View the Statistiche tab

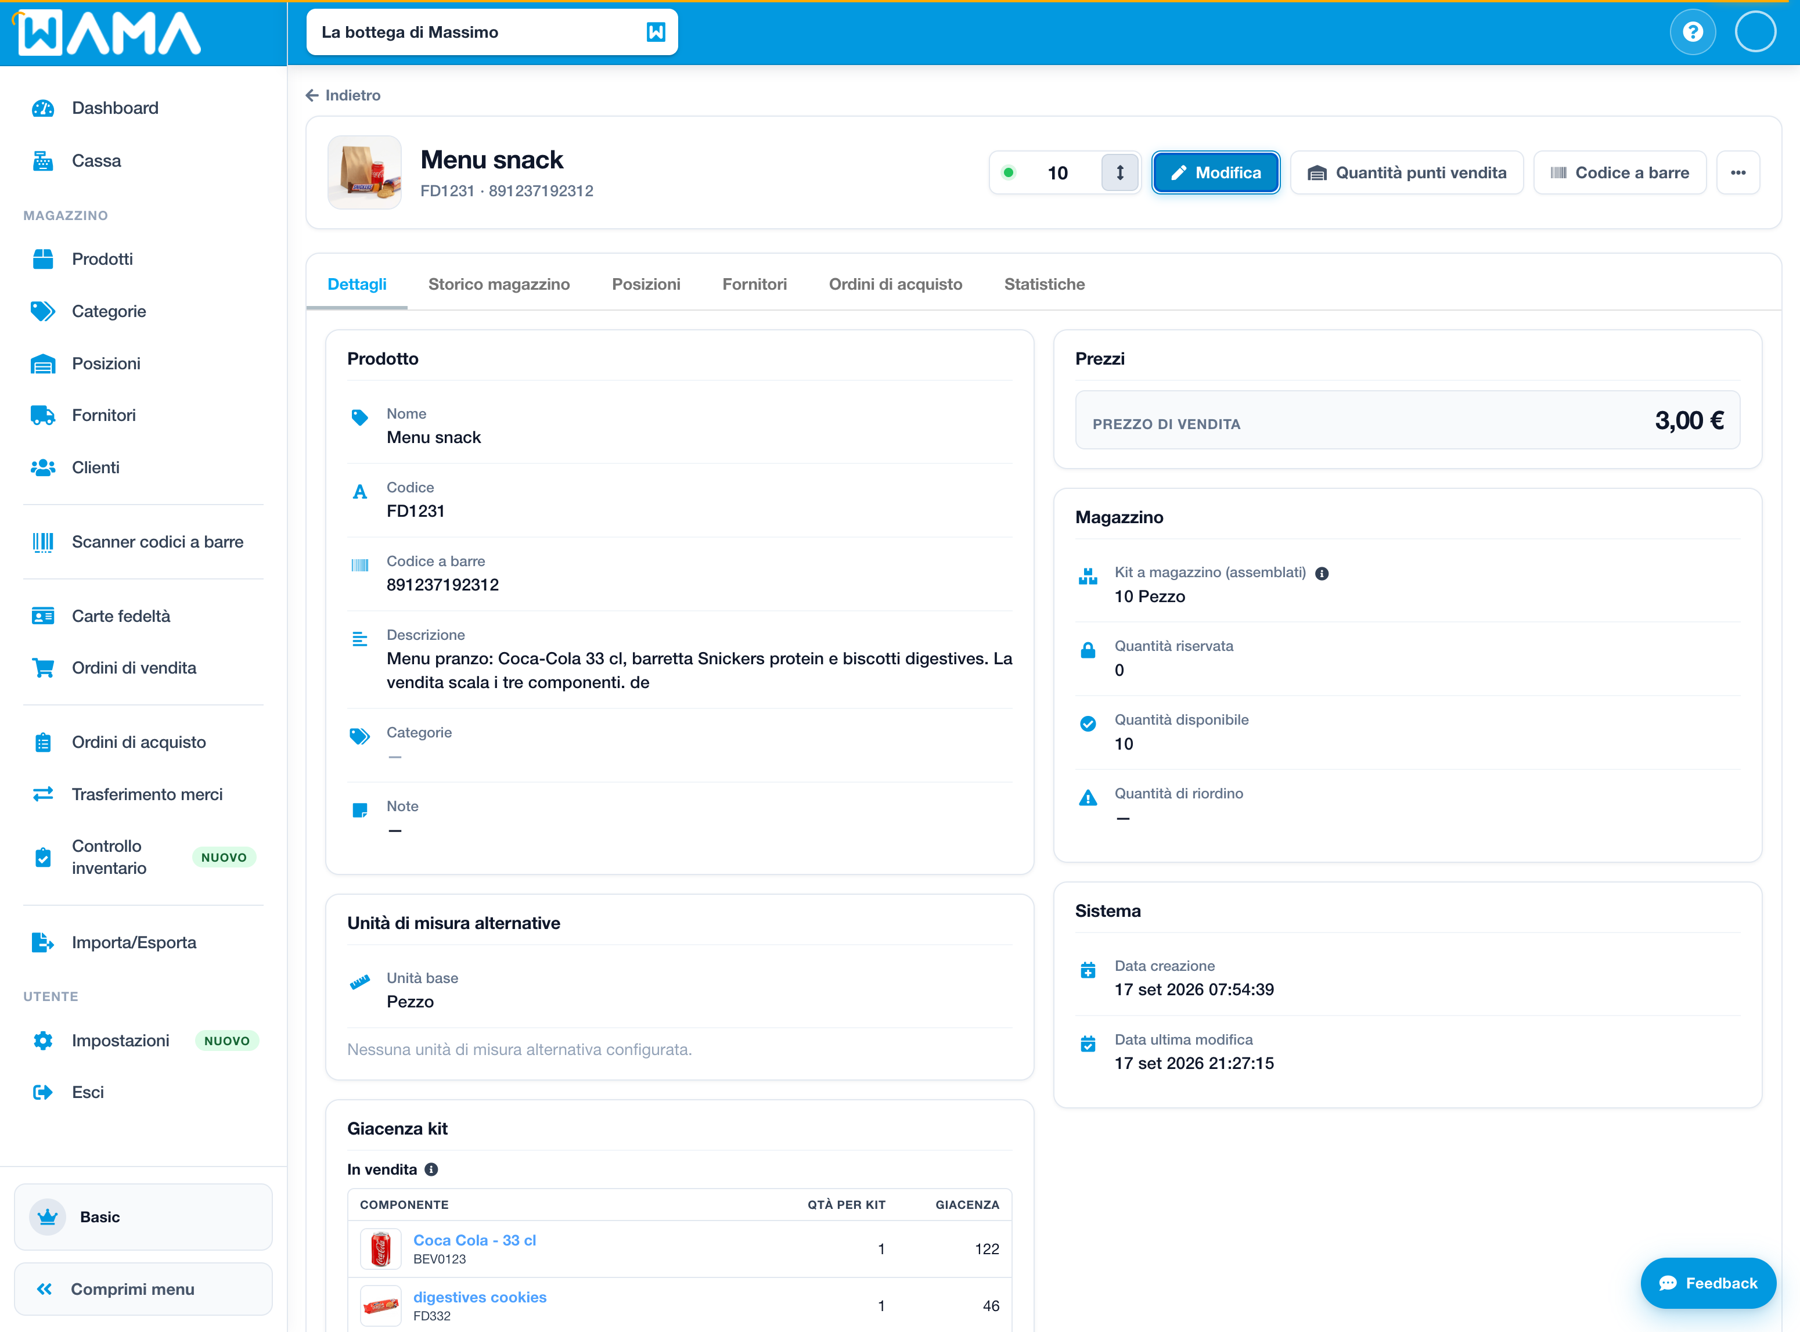(x=1045, y=285)
